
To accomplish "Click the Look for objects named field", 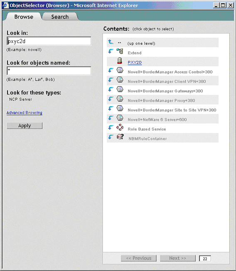I will pyautogui.click(x=49, y=71).
